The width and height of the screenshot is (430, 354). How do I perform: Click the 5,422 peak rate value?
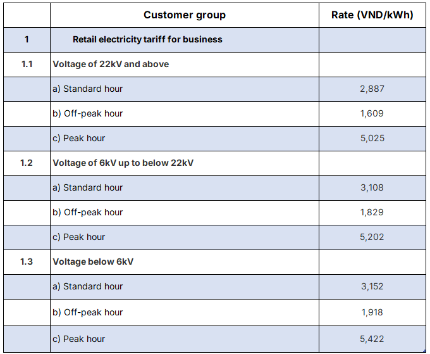tap(372, 339)
